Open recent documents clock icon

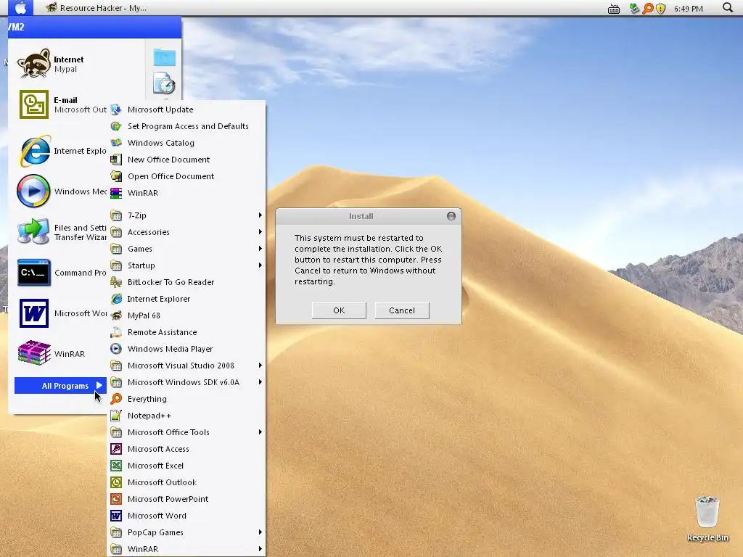pyautogui.click(x=165, y=83)
